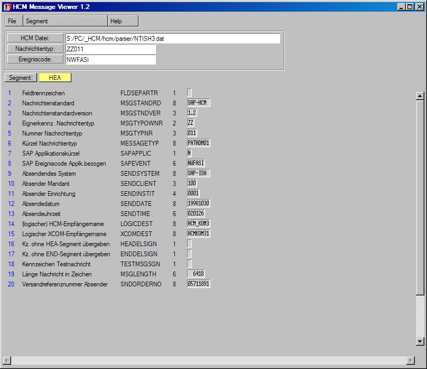Click the ZZ011 message type field
This screenshot has width=427, height=369.
point(110,49)
